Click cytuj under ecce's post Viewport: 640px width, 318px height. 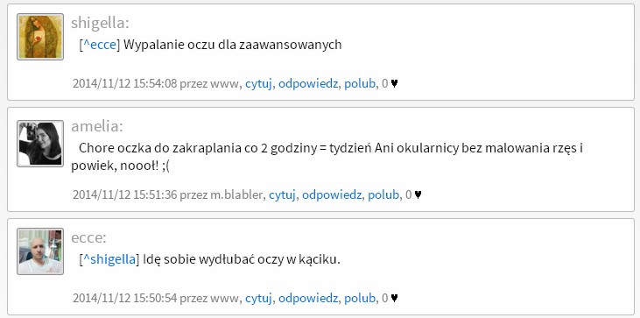(258, 299)
